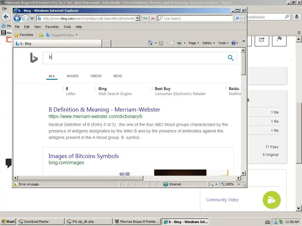Open the IE View menu
The height and width of the screenshot is (226, 302).
[37, 27]
